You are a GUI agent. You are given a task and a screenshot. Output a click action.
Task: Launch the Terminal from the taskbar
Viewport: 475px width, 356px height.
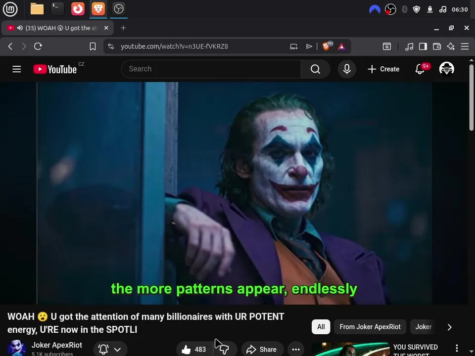pos(57,9)
